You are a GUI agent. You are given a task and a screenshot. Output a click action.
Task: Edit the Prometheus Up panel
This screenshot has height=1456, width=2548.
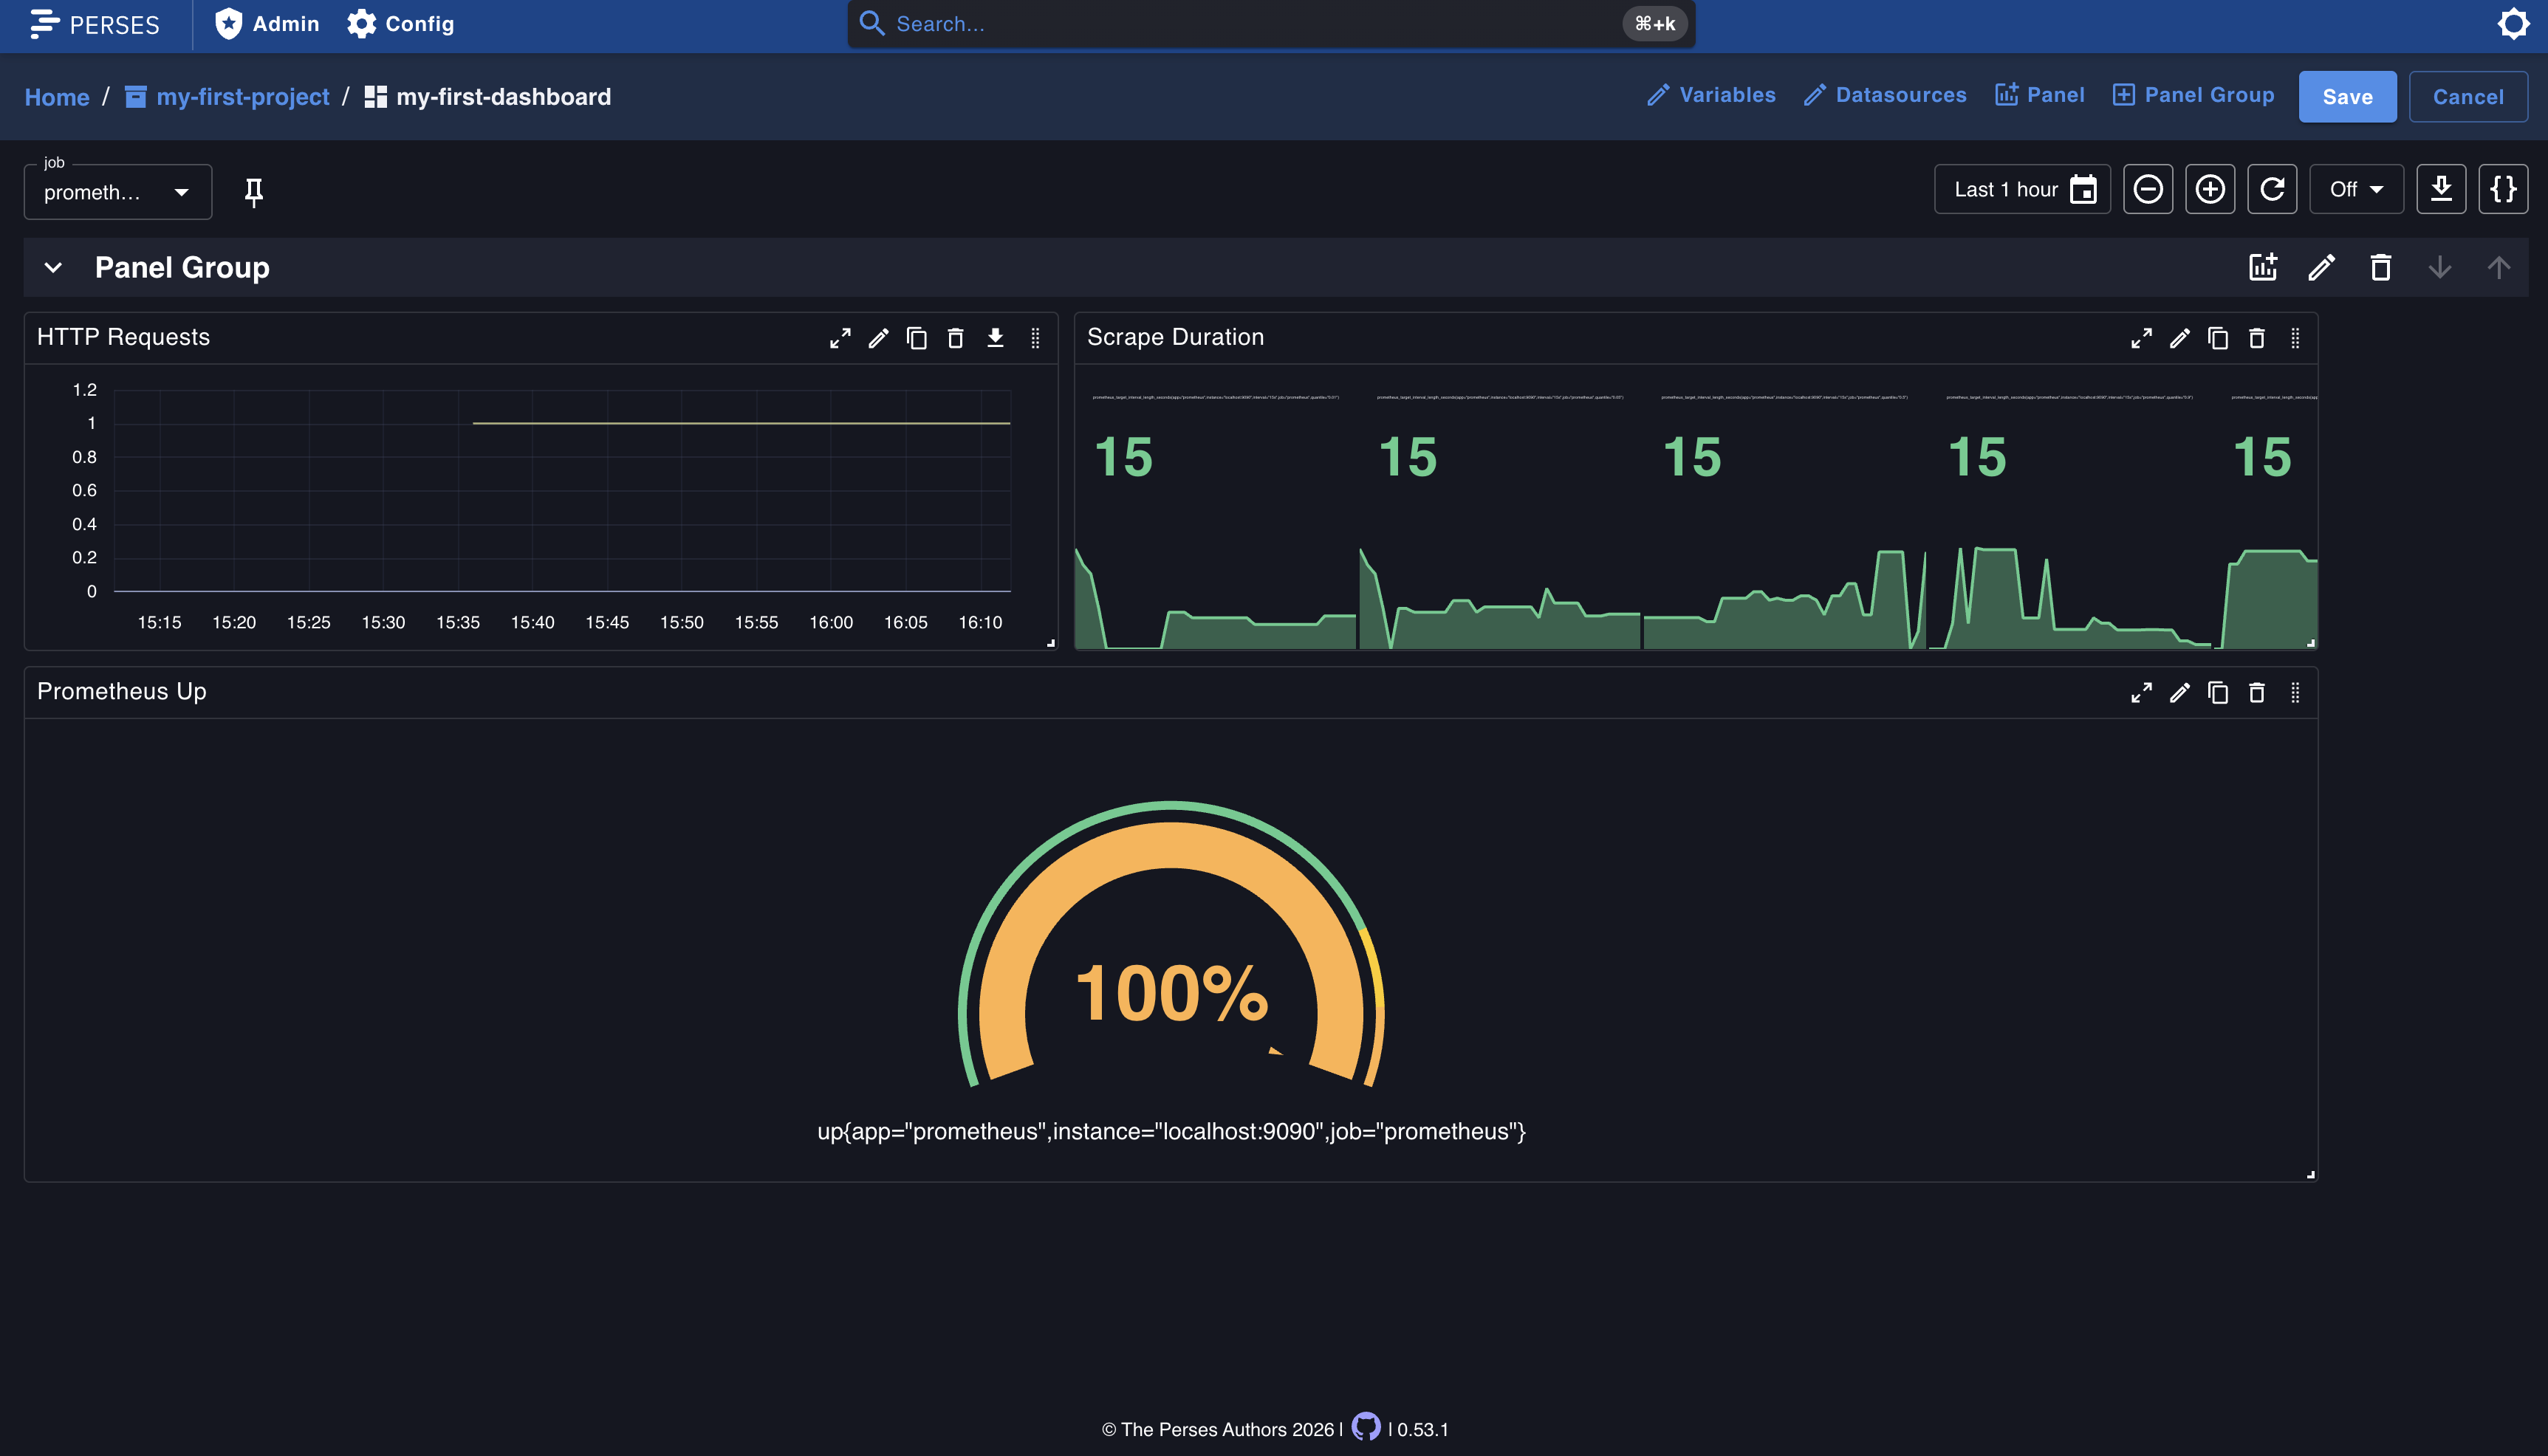(2180, 692)
